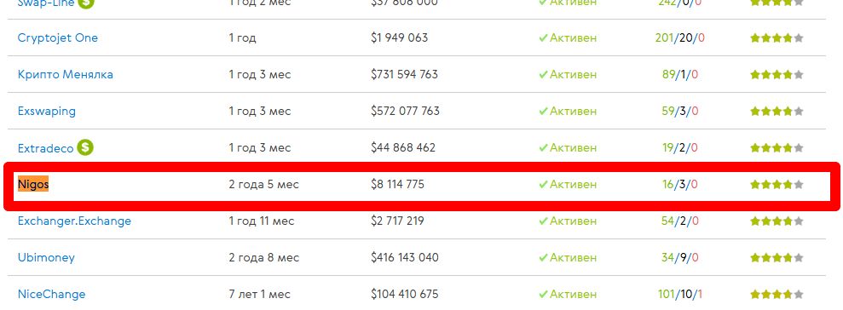Click the green dollar icon beside Extradeco
843x310 pixels.
85,147
